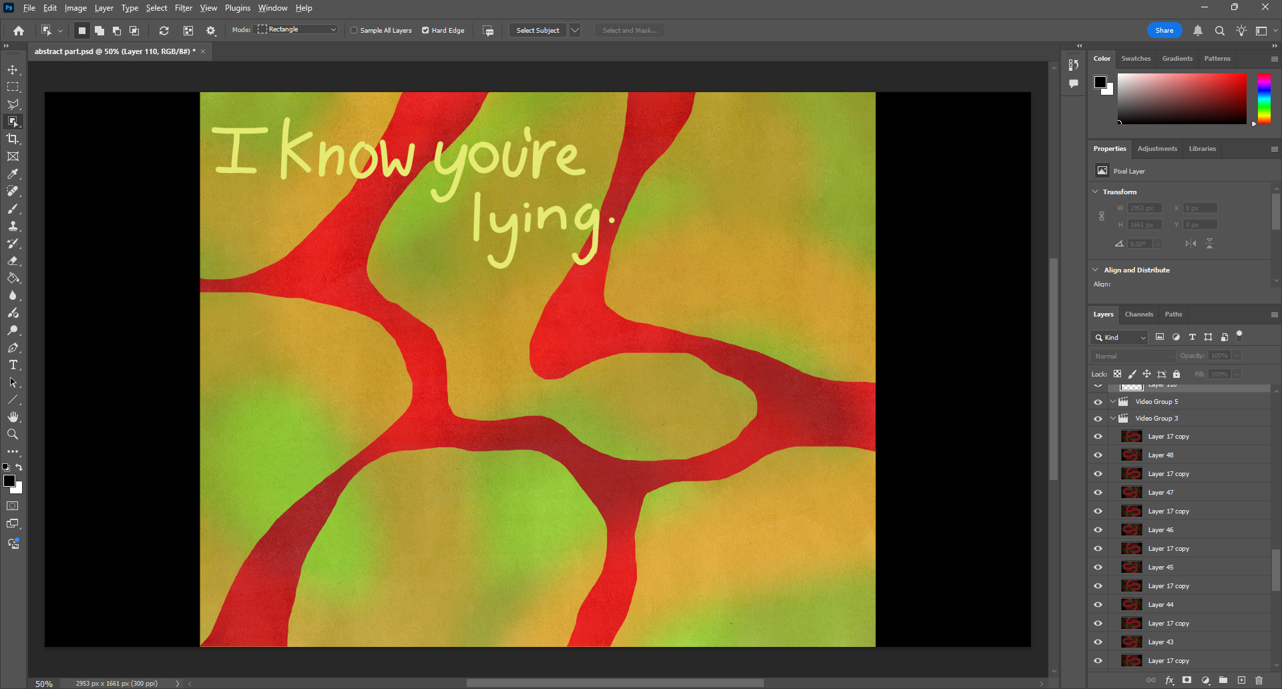Select the History Brush tool
Screen dimensions: 1282x689
[x=13, y=243]
